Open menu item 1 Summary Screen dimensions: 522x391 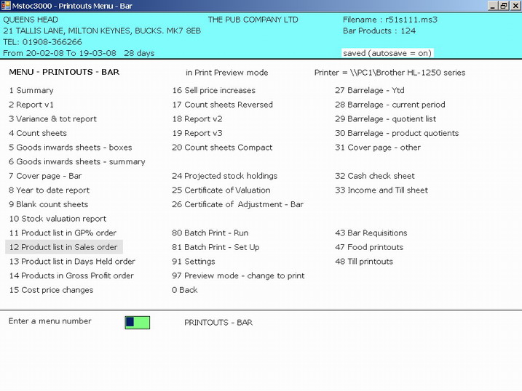tap(31, 91)
